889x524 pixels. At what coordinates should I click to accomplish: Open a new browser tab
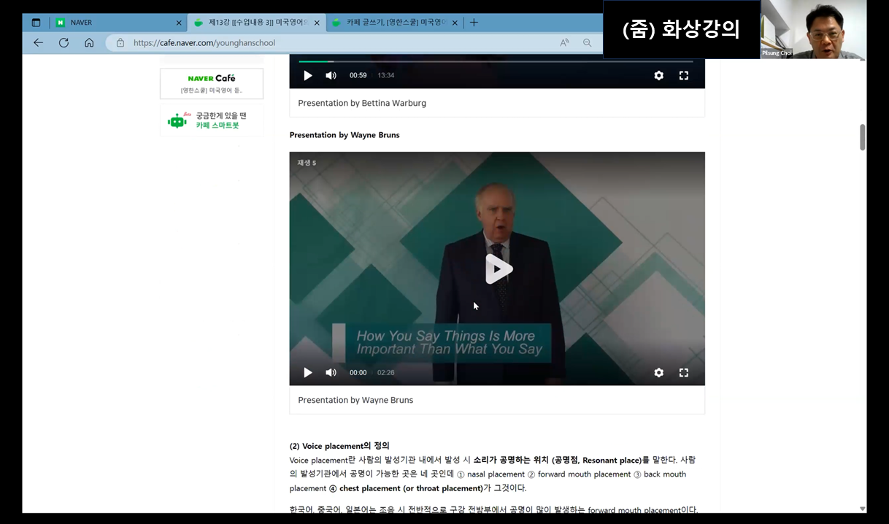pyautogui.click(x=474, y=23)
